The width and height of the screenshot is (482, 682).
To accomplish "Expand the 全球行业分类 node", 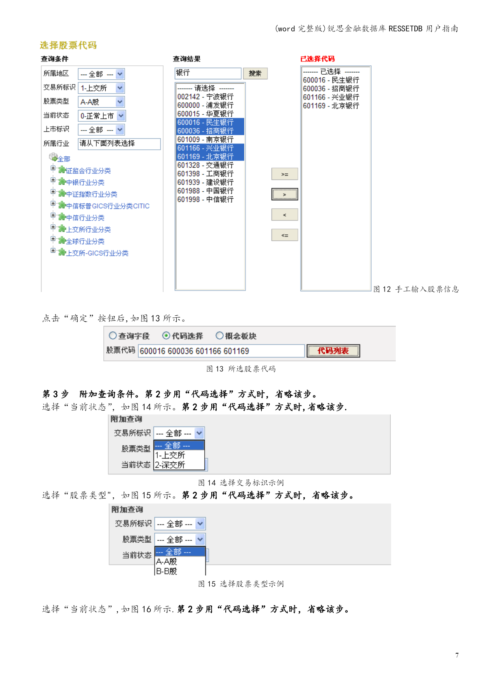I will [x=53, y=239].
